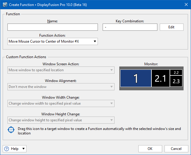Open the Help button dropdown arrow
This screenshot has height=155, width=191.
(24, 149)
